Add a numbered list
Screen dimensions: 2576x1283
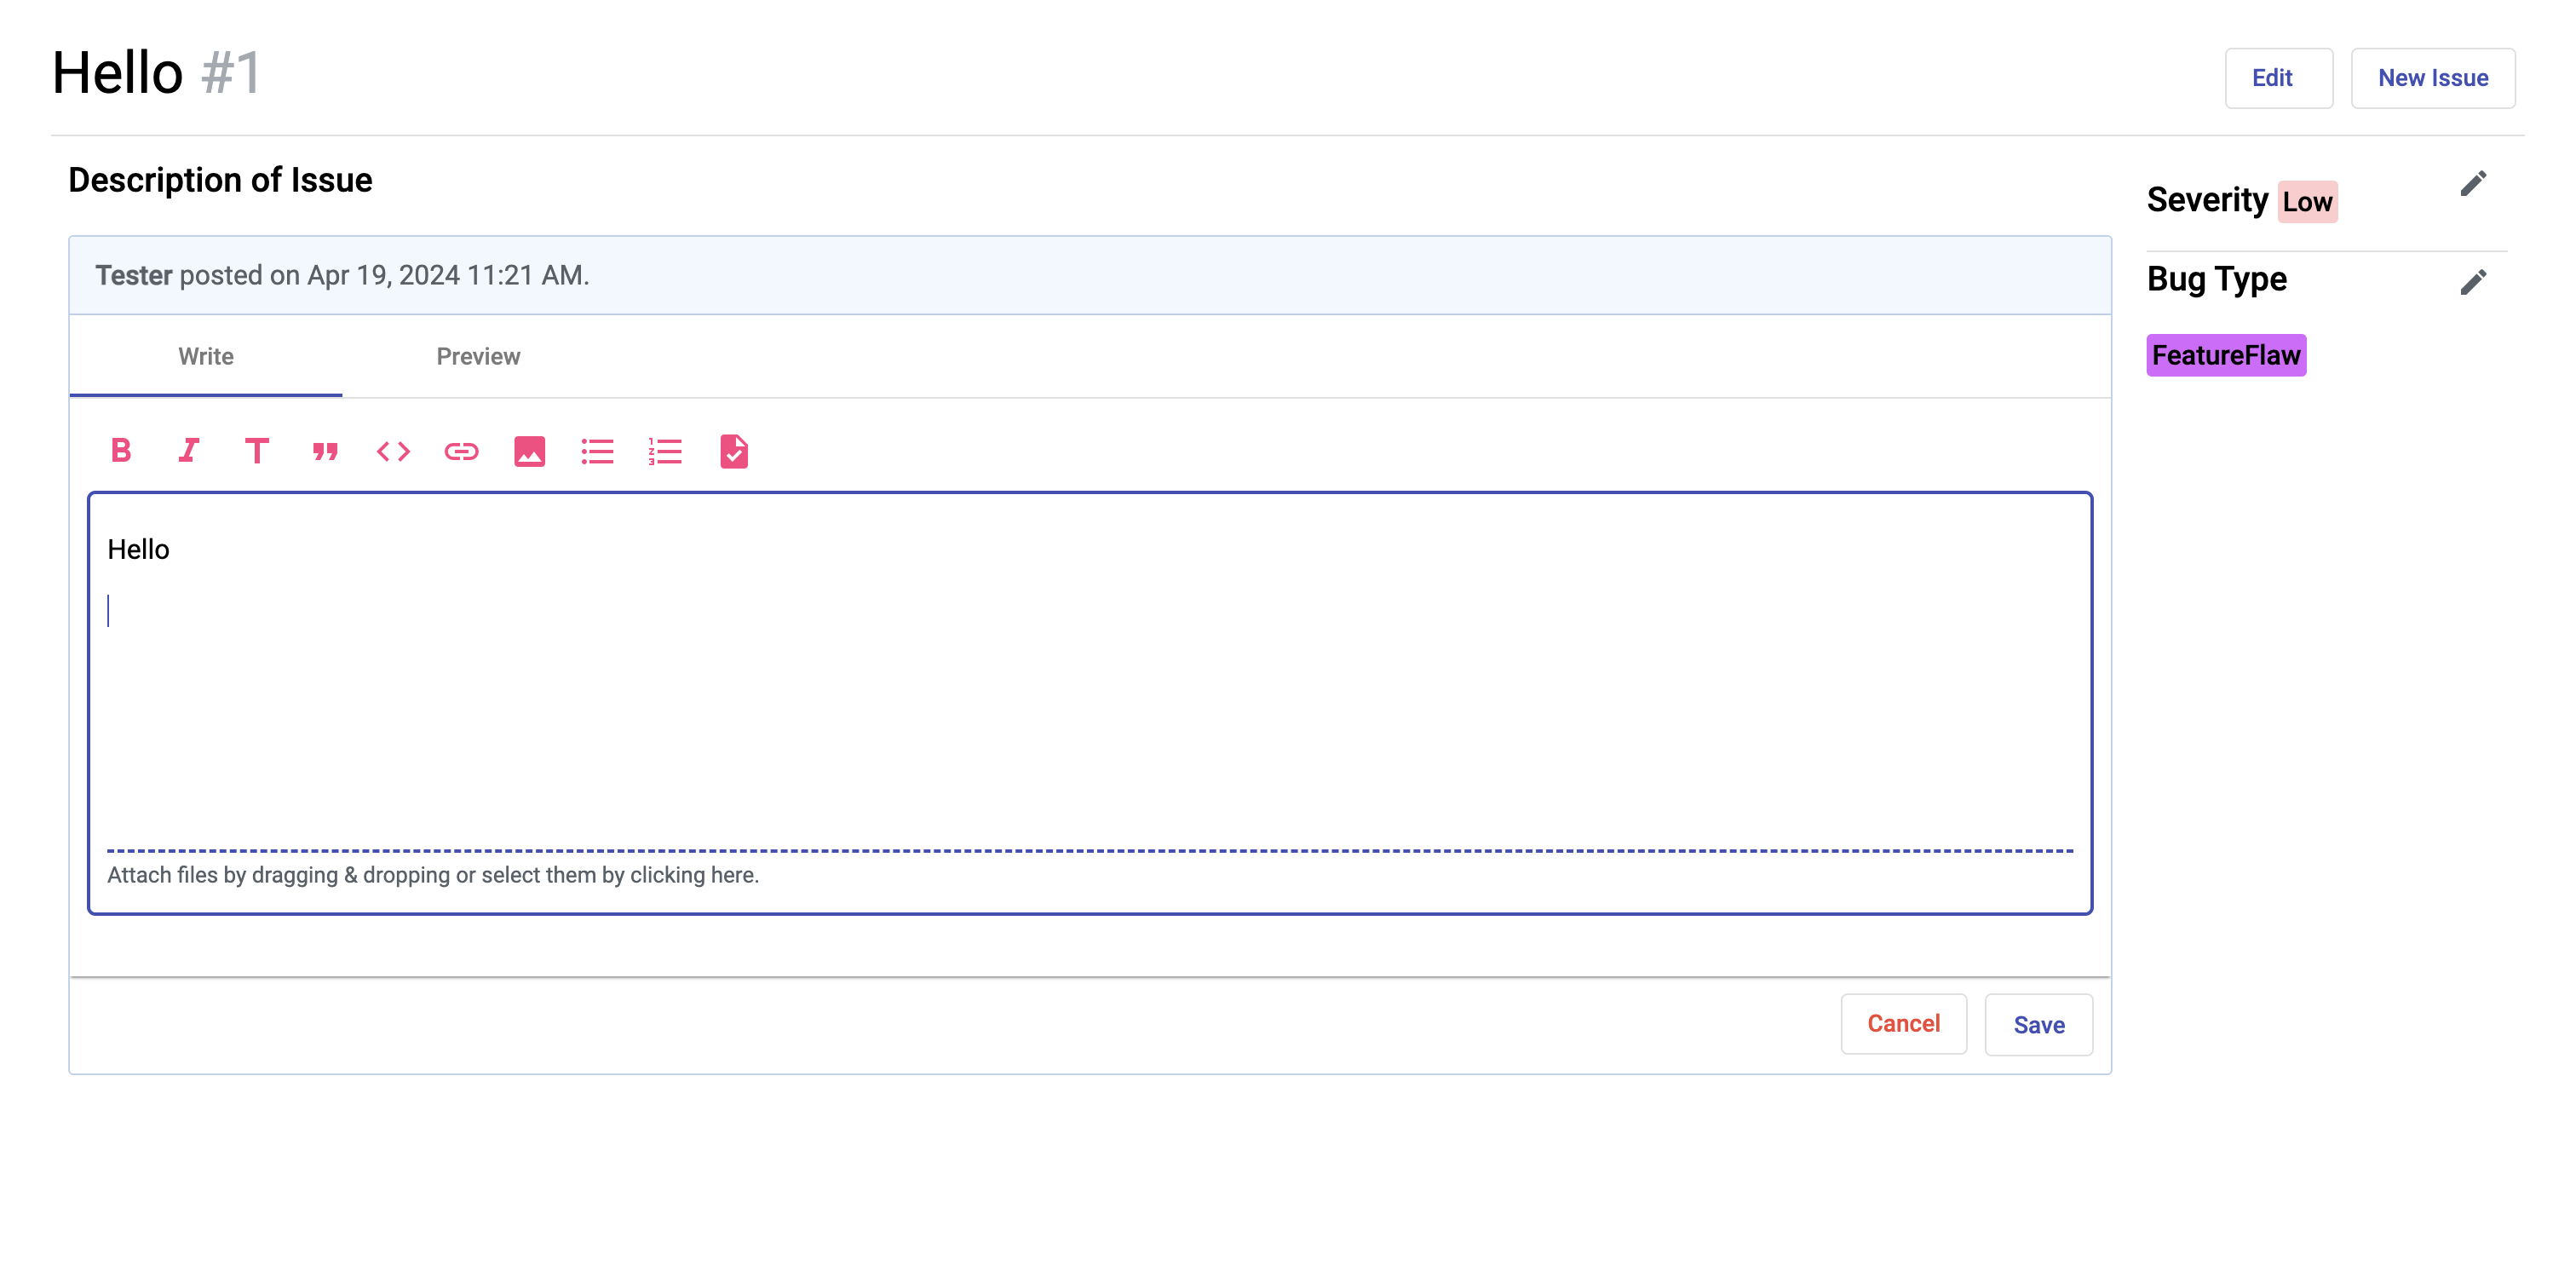pos(665,451)
